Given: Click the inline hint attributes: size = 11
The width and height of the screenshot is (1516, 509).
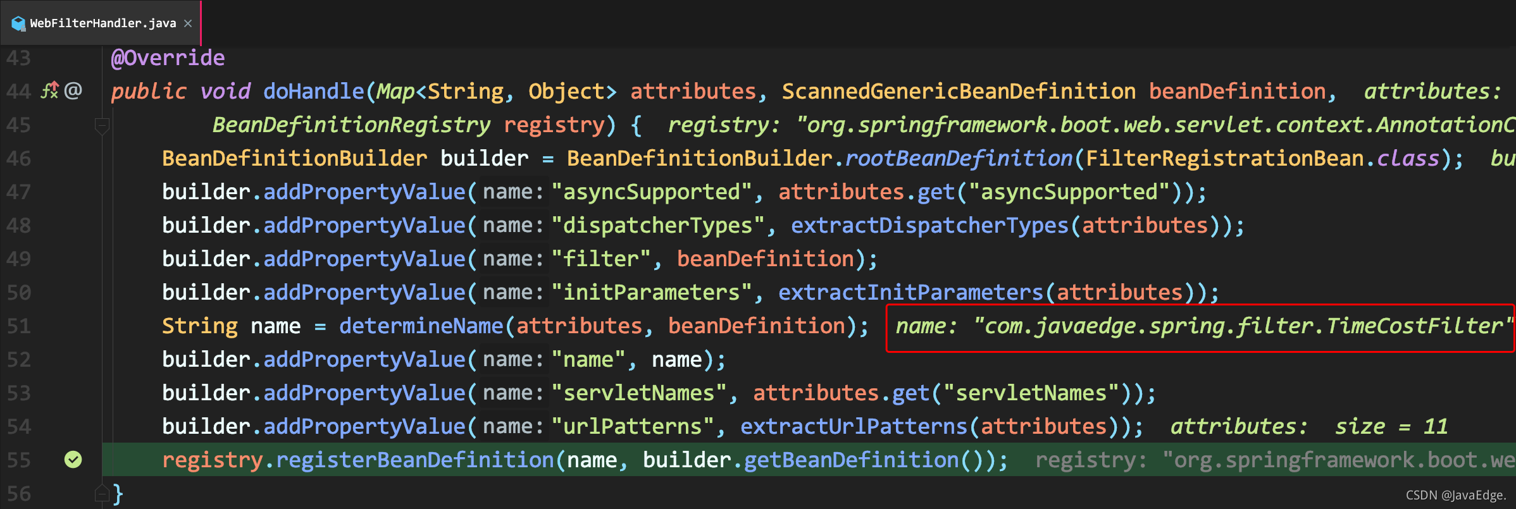Looking at the screenshot, I should pyautogui.click(x=1309, y=427).
